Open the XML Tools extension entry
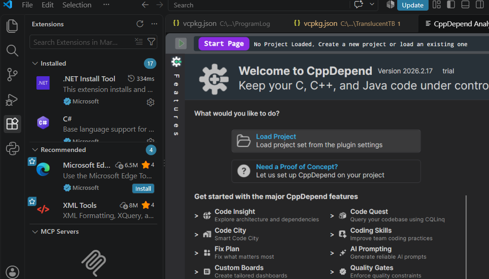The image size is (489, 279). pyautogui.click(x=93, y=210)
